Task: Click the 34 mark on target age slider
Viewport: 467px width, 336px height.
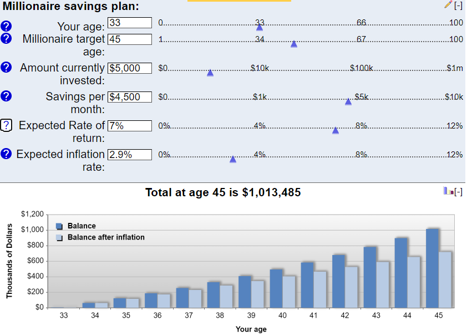Action: tap(260, 39)
